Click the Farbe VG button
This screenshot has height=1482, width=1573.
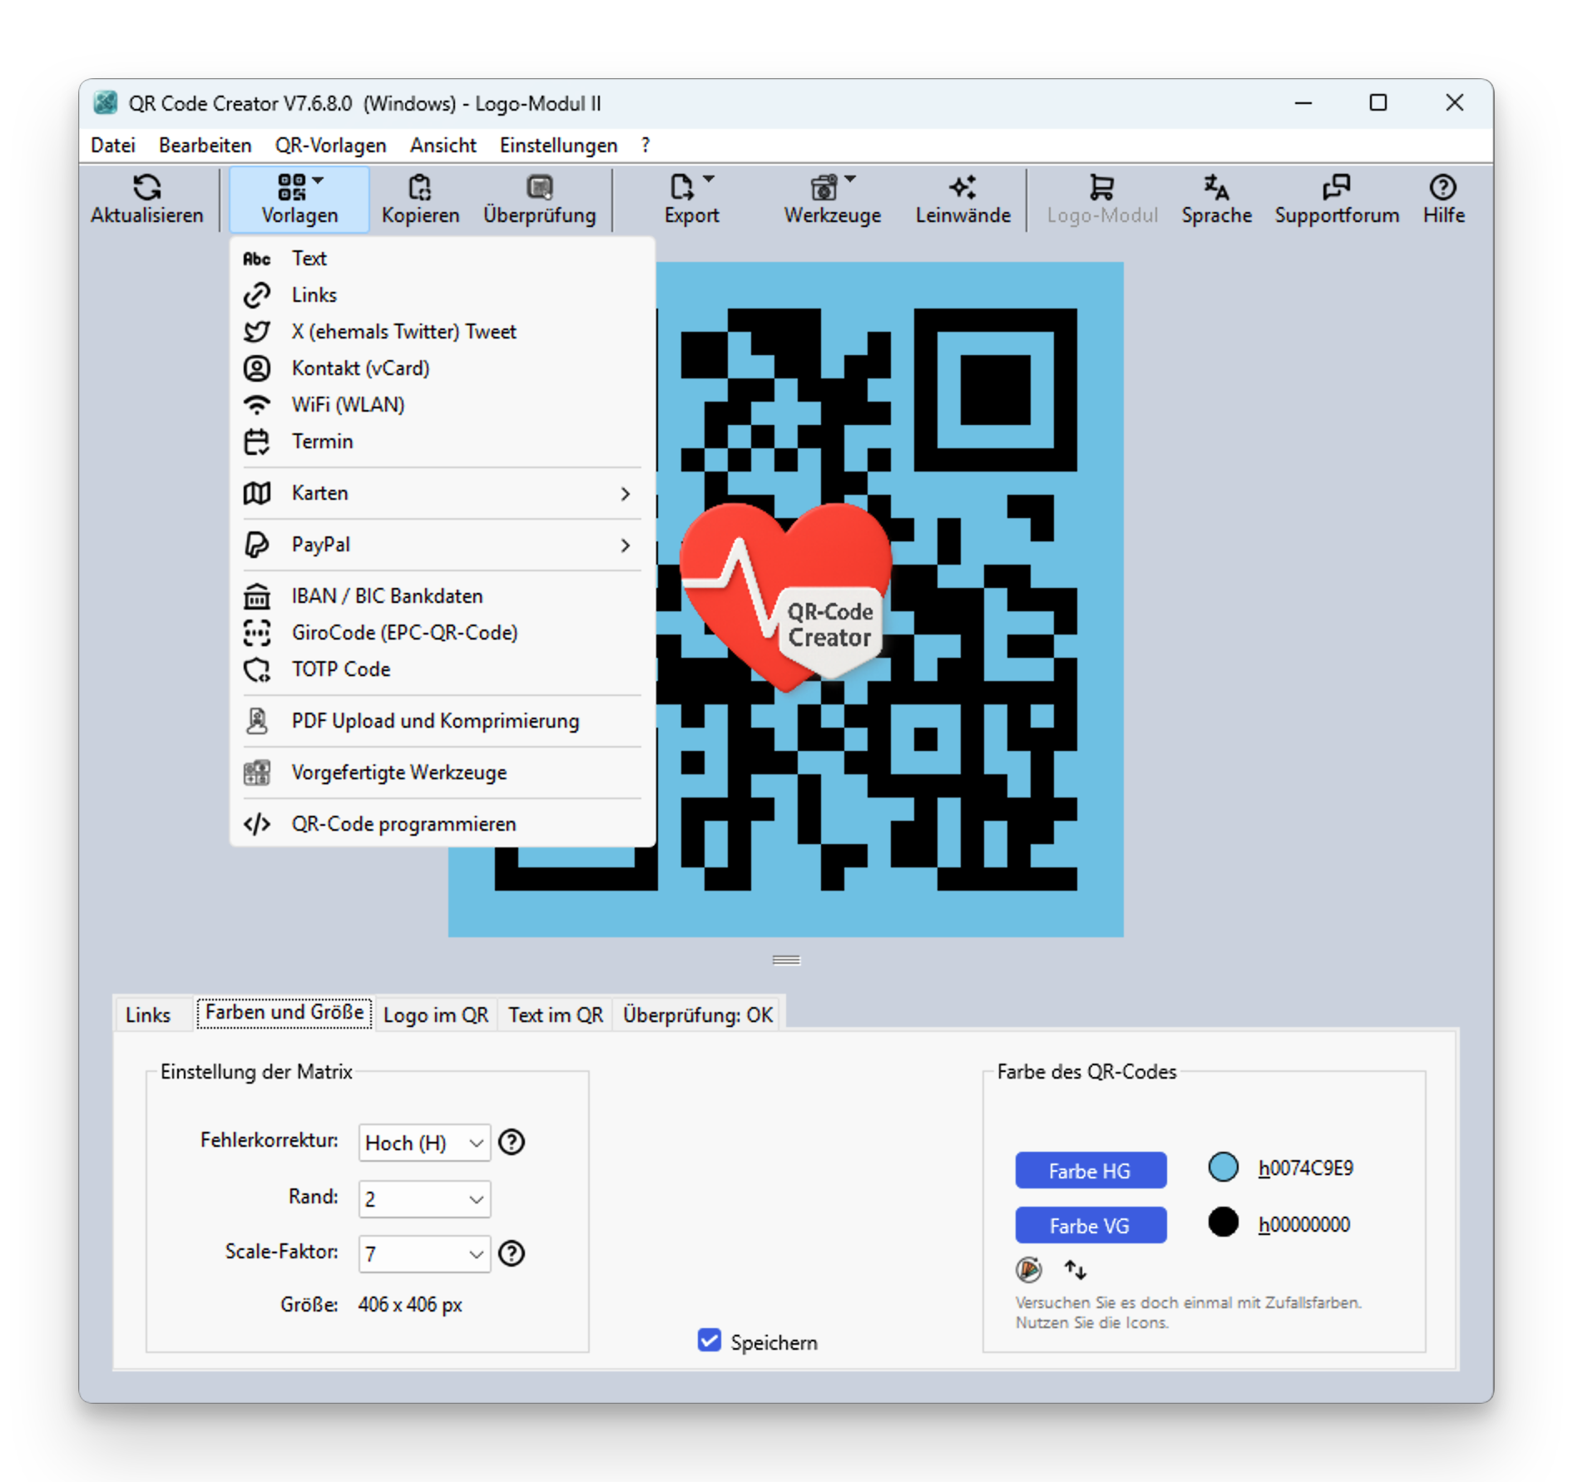click(1090, 1225)
